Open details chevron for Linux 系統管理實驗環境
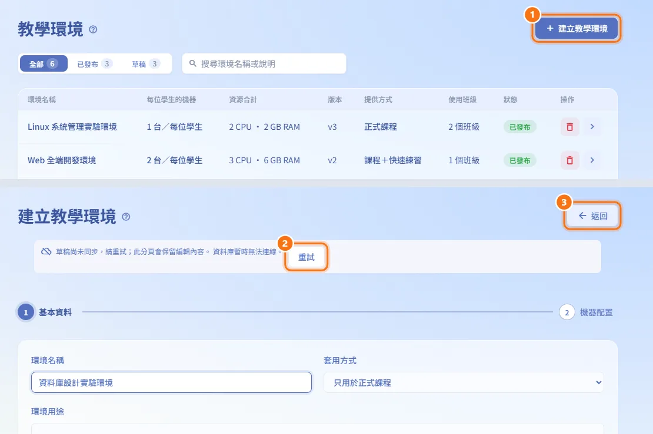Image resolution: width=653 pixels, height=434 pixels. (592, 127)
